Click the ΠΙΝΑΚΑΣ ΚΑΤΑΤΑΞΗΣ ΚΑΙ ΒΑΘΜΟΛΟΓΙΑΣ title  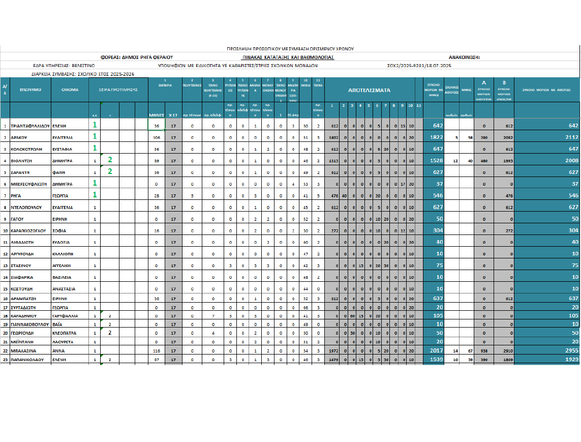click(x=288, y=57)
